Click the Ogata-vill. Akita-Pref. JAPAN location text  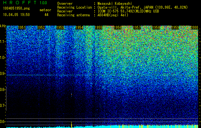[143, 7]
